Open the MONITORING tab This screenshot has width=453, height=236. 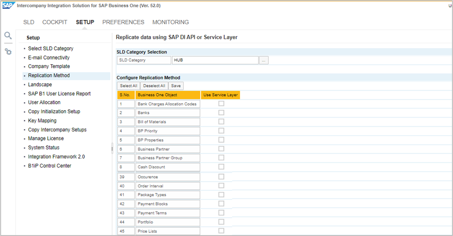click(x=170, y=22)
